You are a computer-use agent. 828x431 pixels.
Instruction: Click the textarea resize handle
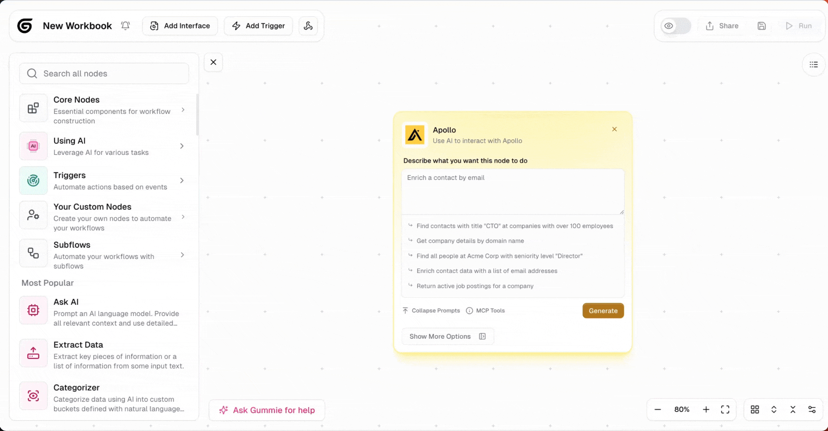(621, 212)
